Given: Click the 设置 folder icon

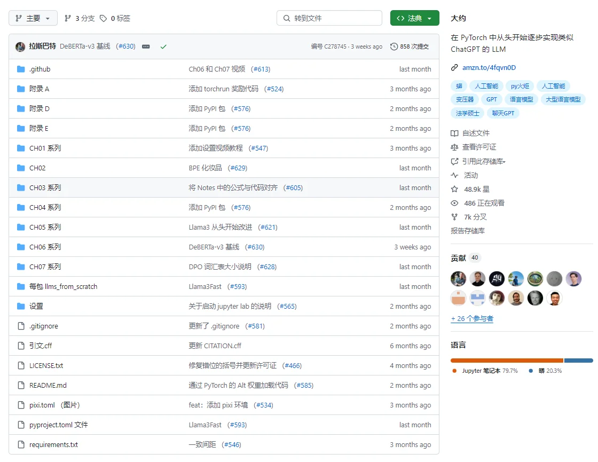Looking at the screenshot, I should (x=21, y=307).
